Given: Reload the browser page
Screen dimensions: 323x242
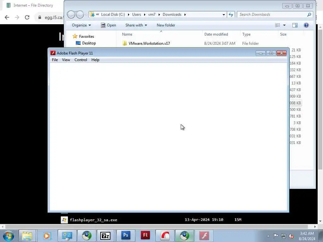Looking at the screenshot, I should 27,17.
